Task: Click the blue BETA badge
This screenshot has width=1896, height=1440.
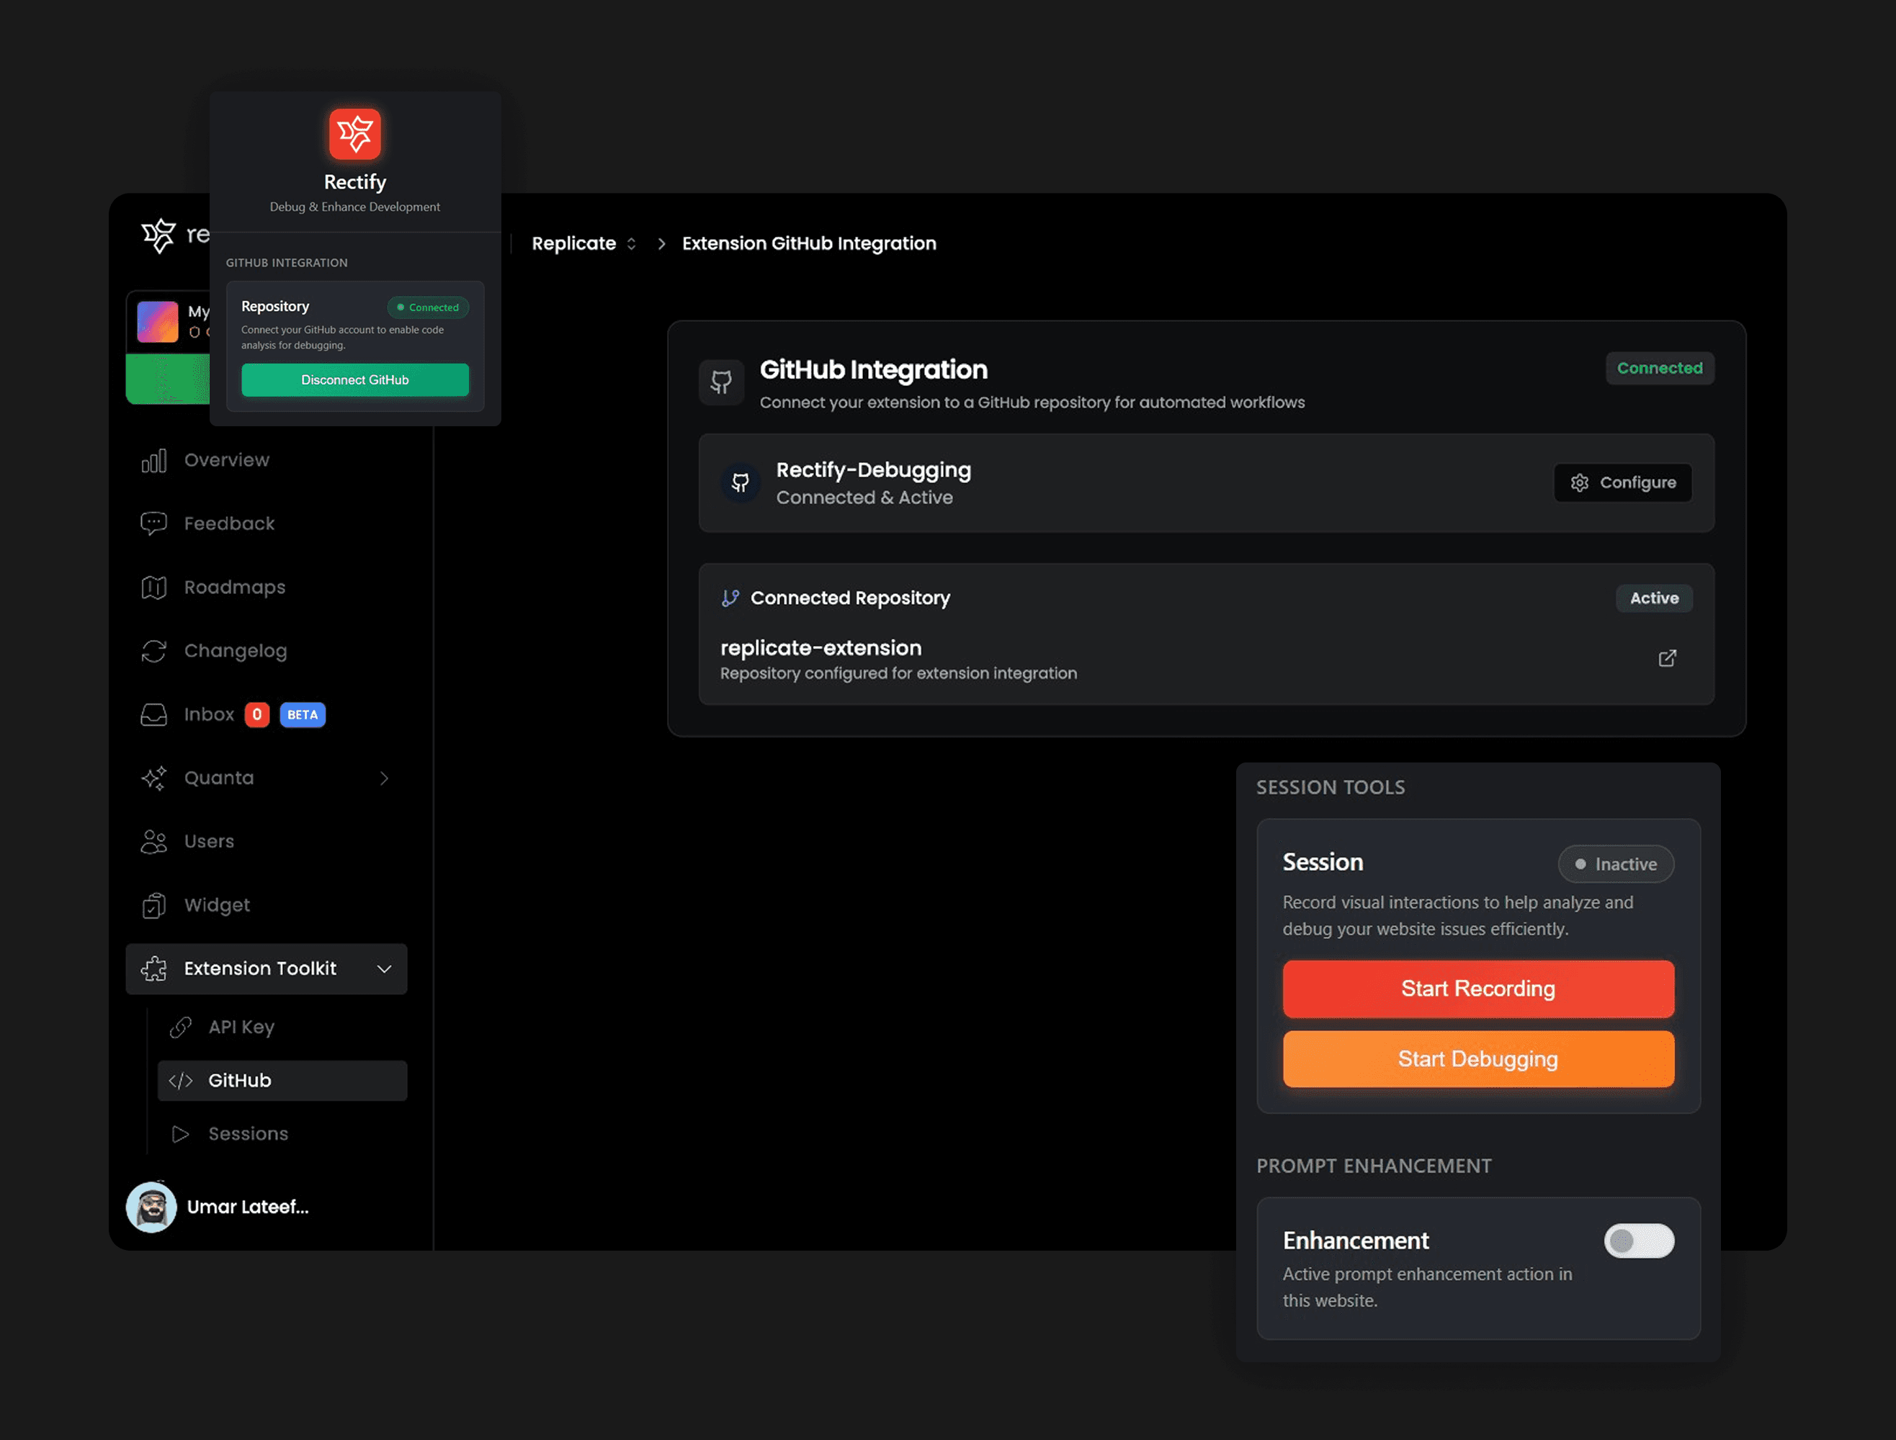Action: point(303,715)
